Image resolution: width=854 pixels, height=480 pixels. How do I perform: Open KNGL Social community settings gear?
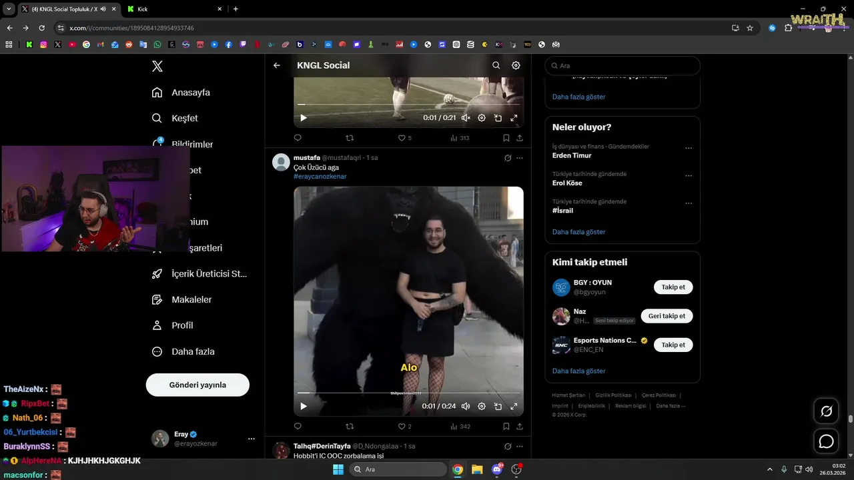516,65
